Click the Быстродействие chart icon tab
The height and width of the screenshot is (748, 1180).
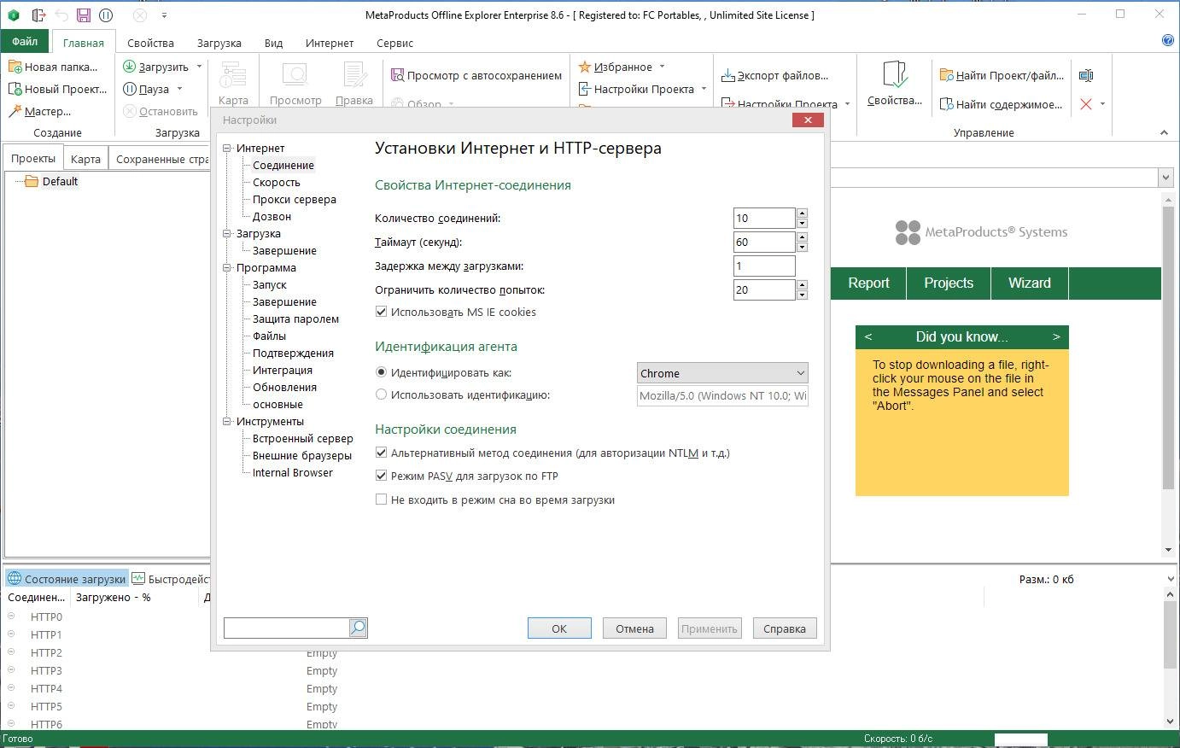pos(138,578)
